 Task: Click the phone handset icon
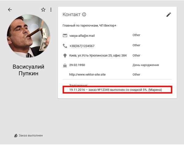pyautogui.click(x=65, y=46)
